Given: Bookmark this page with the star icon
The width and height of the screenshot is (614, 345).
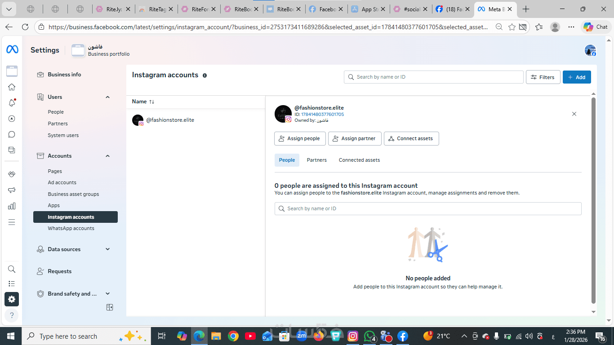Looking at the screenshot, I should click(512, 27).
